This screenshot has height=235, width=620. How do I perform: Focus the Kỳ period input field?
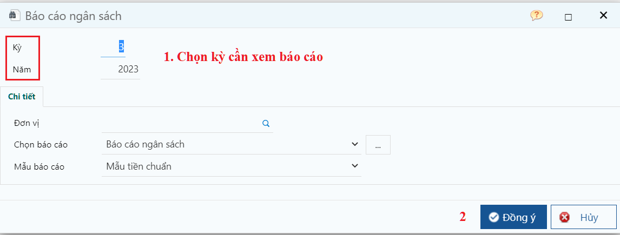(x=114, y=47)
